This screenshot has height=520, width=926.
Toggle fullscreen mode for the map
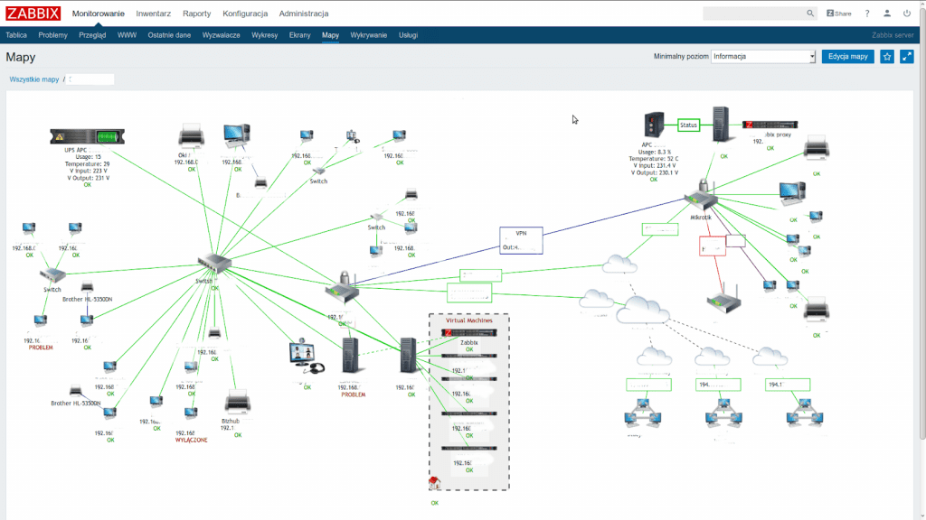907,56
